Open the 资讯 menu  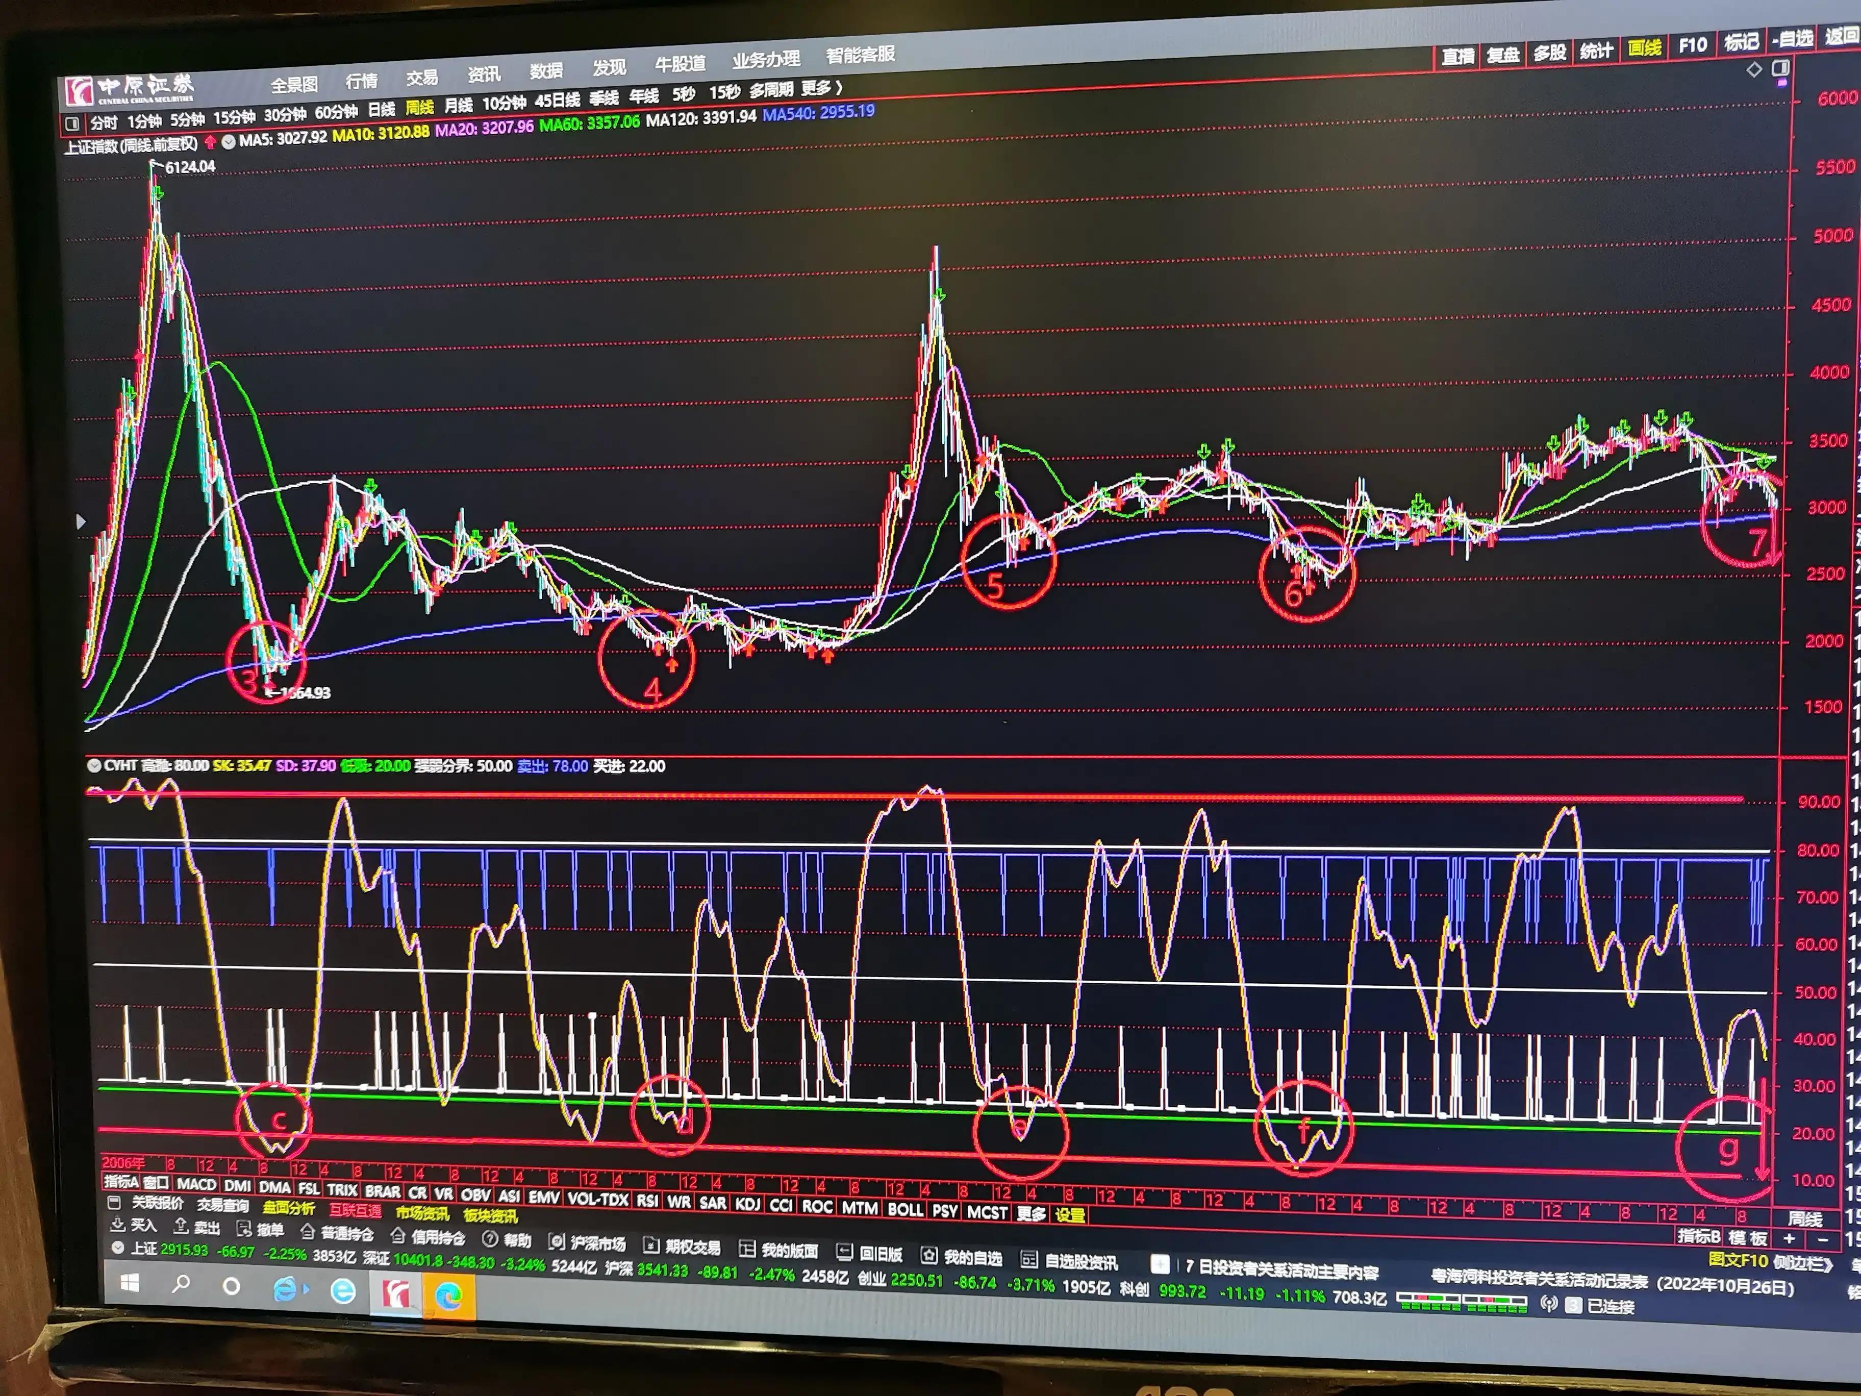click(x=484, y=74)
